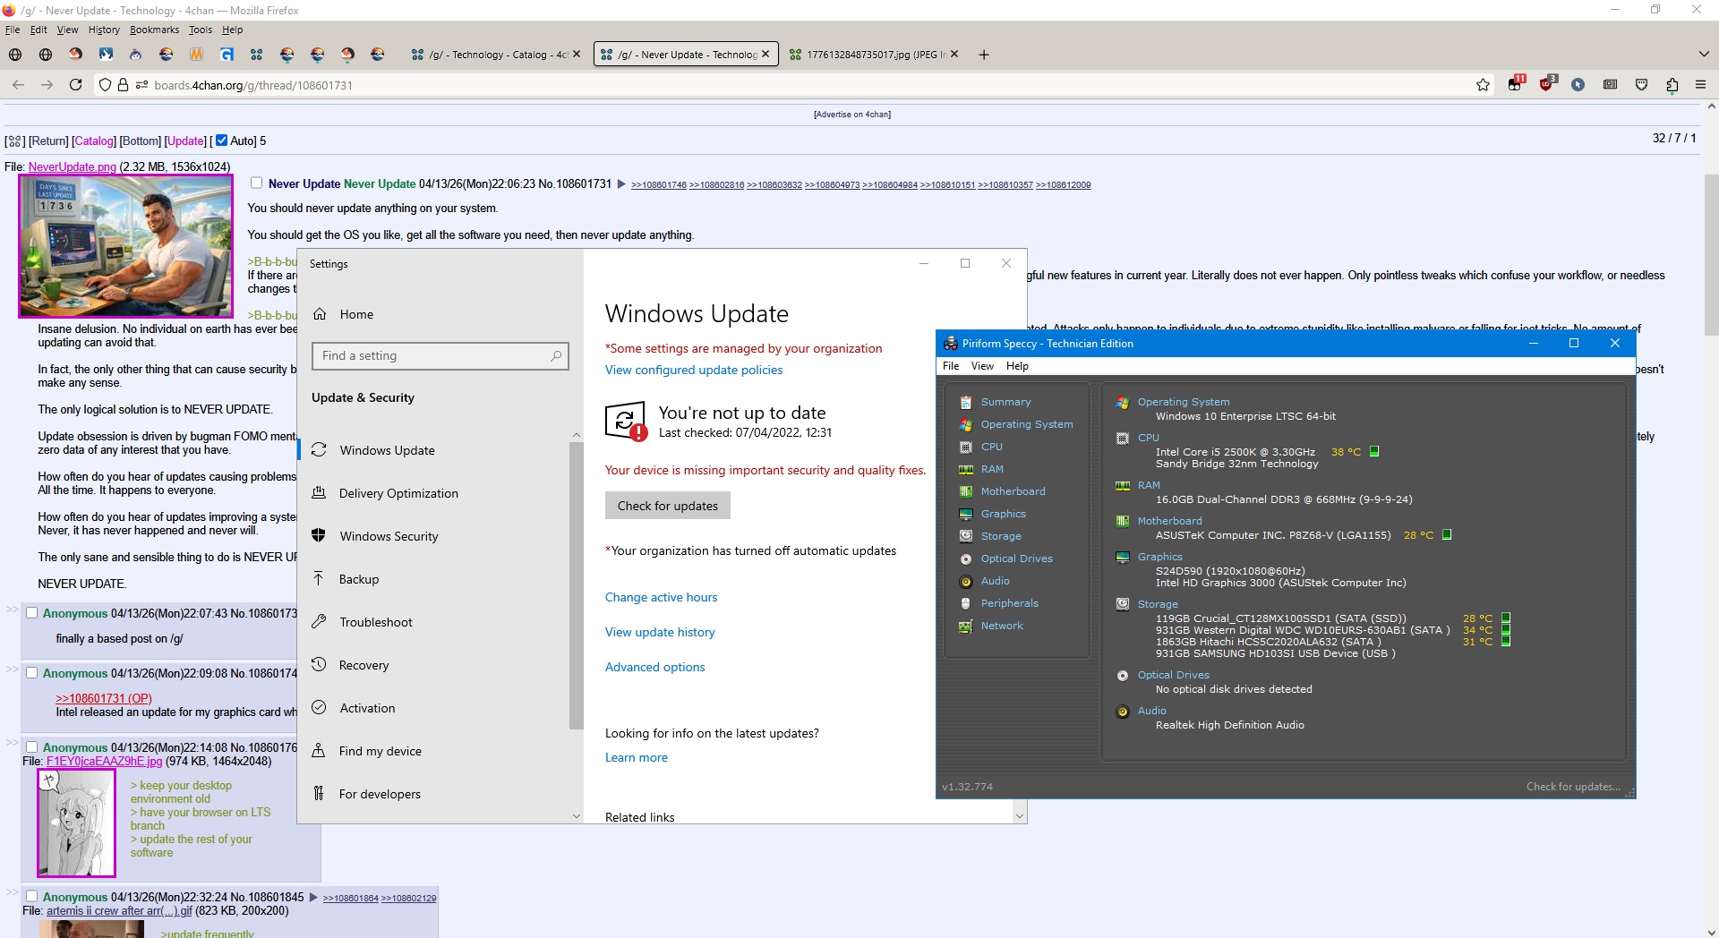This screenshot has height=938, width=1719.
Task: View site security via padlock icon
Action: pyautogui.click(x=124, y=85)
